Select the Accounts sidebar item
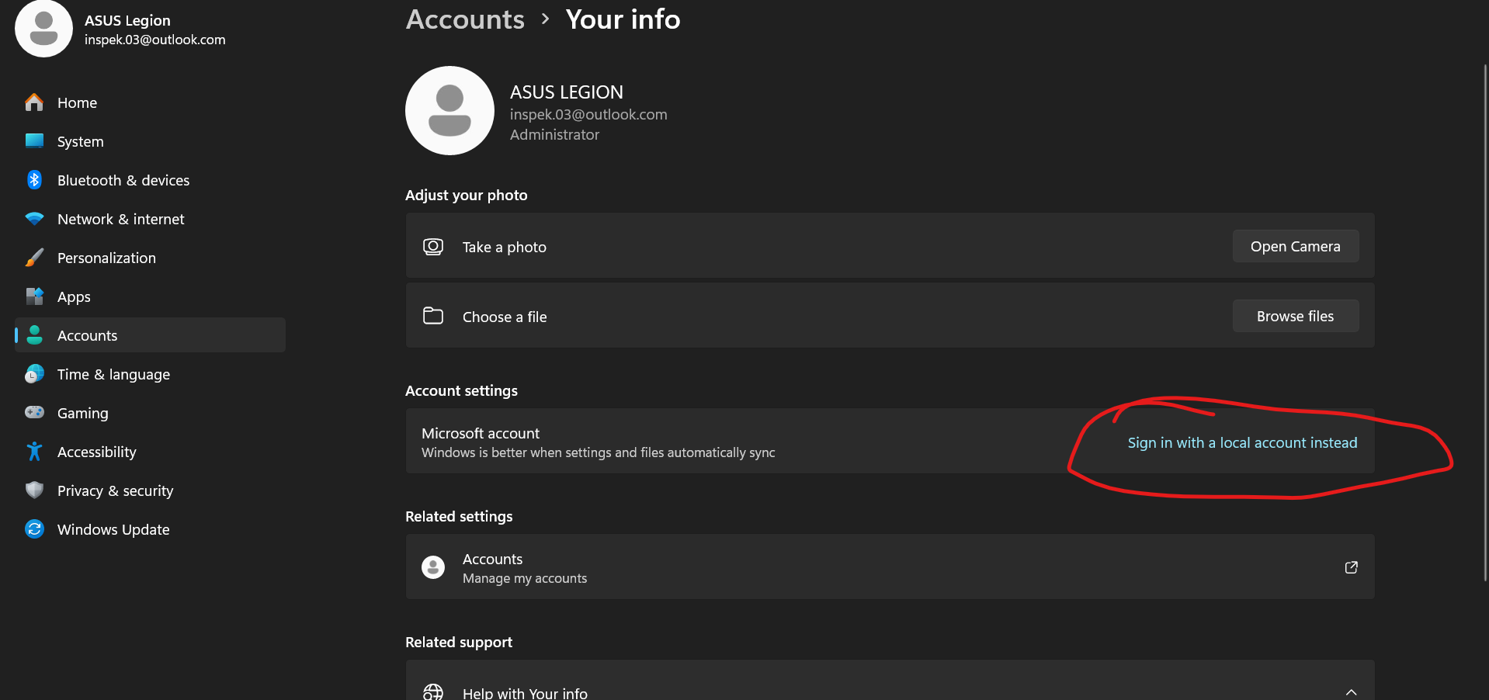 click(x=87, y=335)
